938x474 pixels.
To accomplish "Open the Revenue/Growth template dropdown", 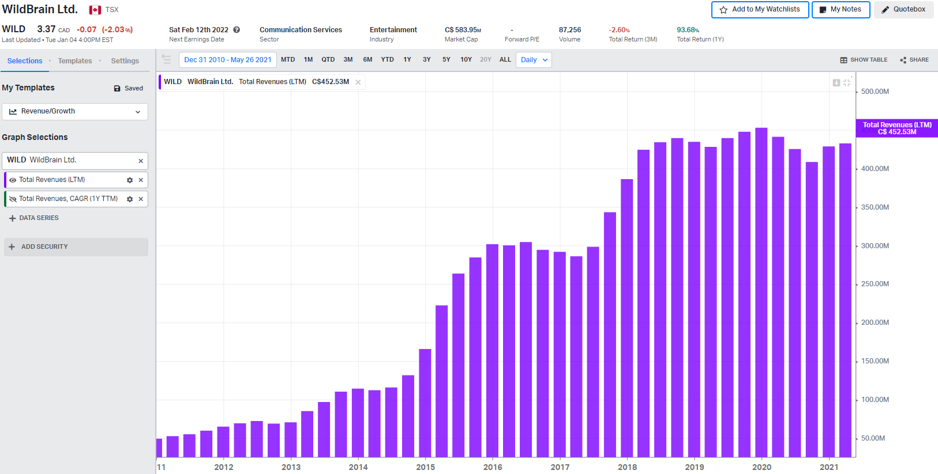I will pos(75,112).
